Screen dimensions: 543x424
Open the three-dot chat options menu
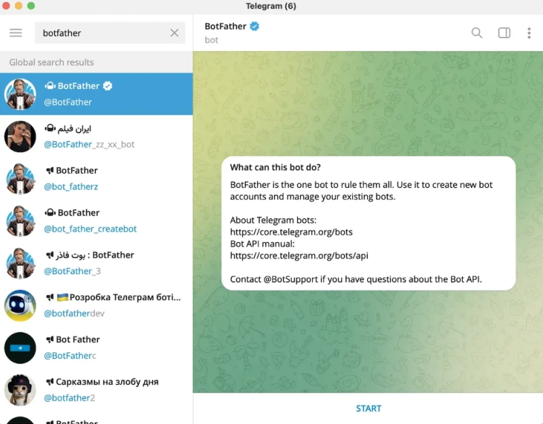point(529,33)
